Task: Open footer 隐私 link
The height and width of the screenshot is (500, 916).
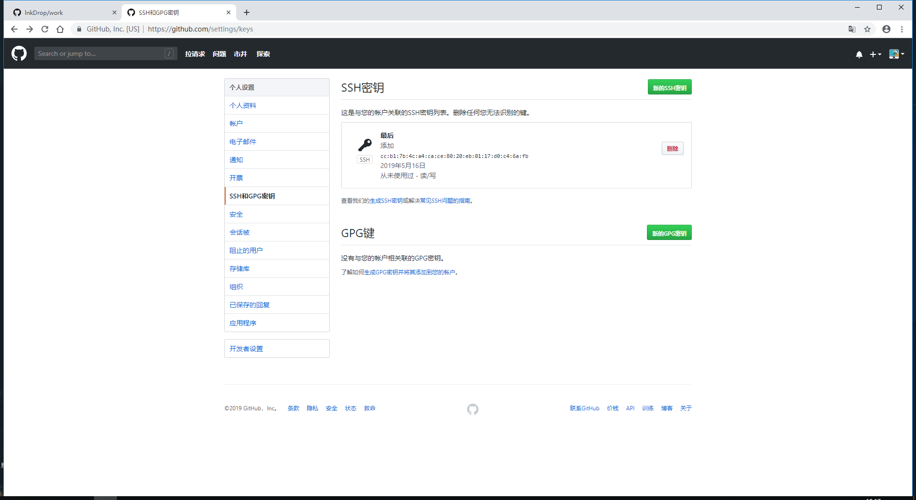Action: click(x=312, y=408)
